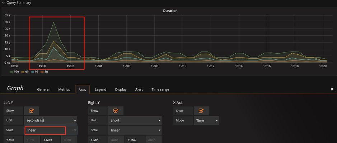
Task: Open the Alert tab
Action: pyautogui.click(x=139, y=89)
